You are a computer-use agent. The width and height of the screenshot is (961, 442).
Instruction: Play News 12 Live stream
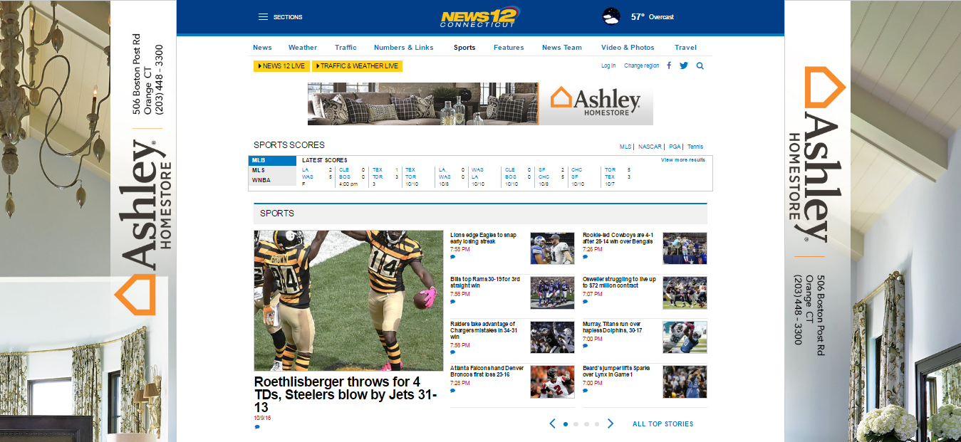pos(281,66)
